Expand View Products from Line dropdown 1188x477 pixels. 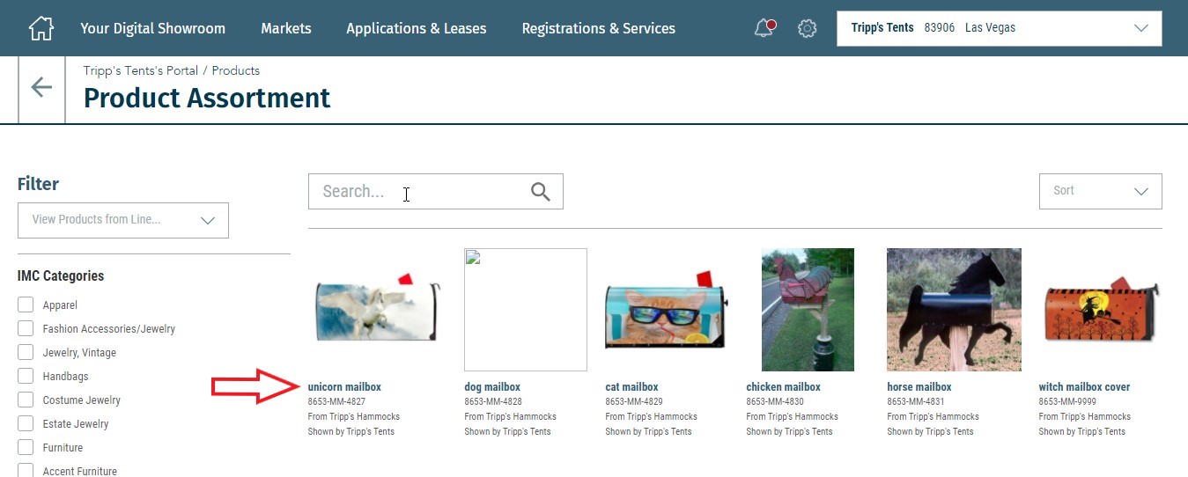pos(123,220)
